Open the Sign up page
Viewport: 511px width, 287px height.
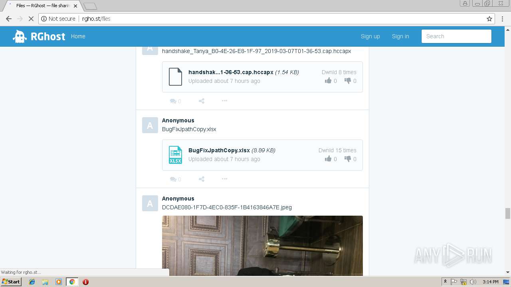[370, 36]
